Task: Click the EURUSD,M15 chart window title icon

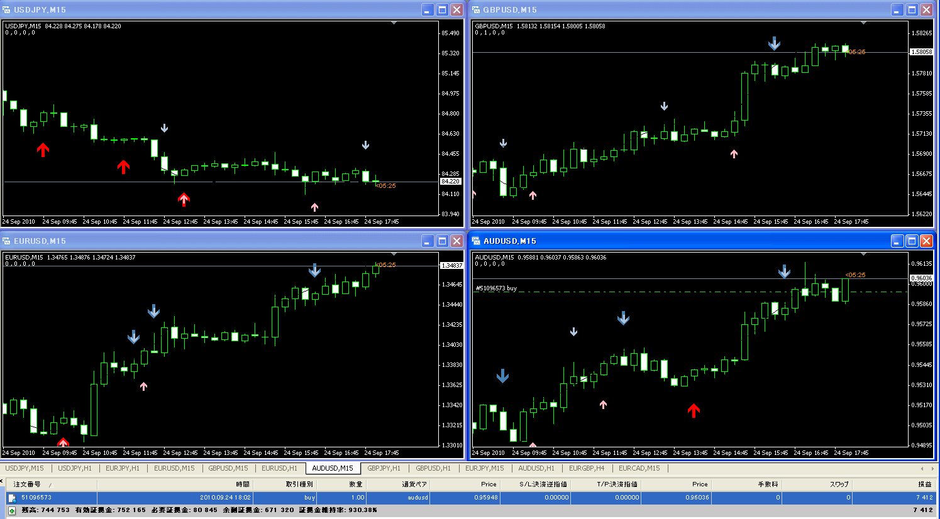Action: point(7,241)
